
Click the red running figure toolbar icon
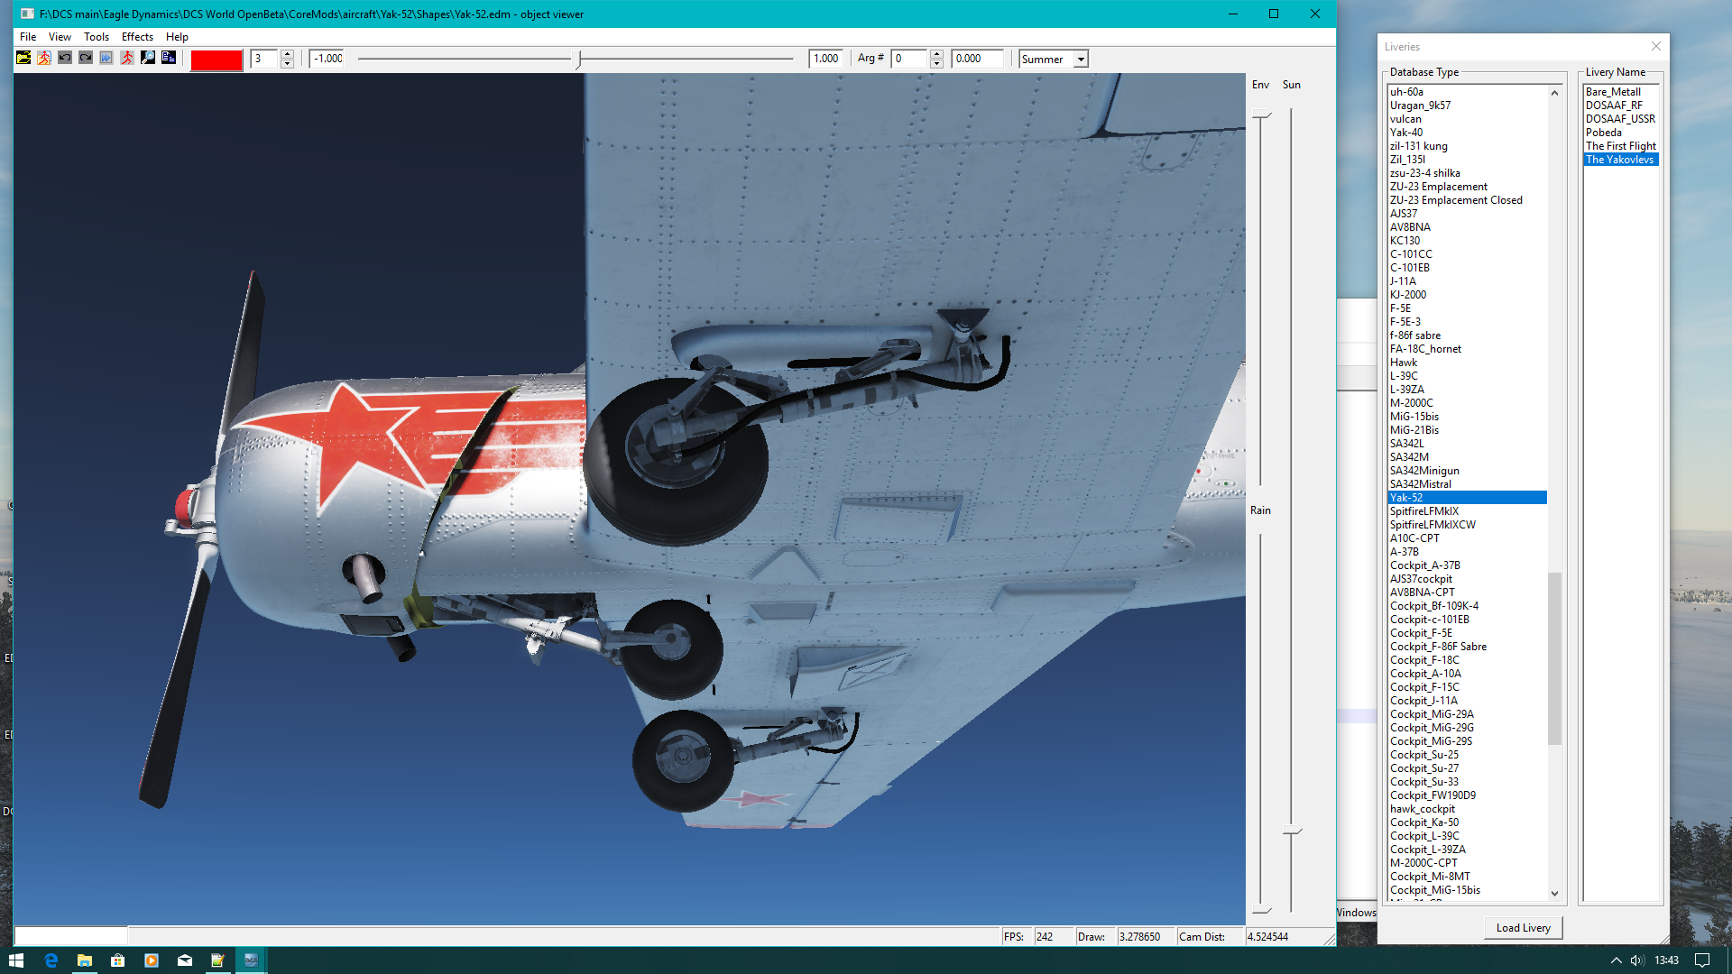[x=127, y=59]
